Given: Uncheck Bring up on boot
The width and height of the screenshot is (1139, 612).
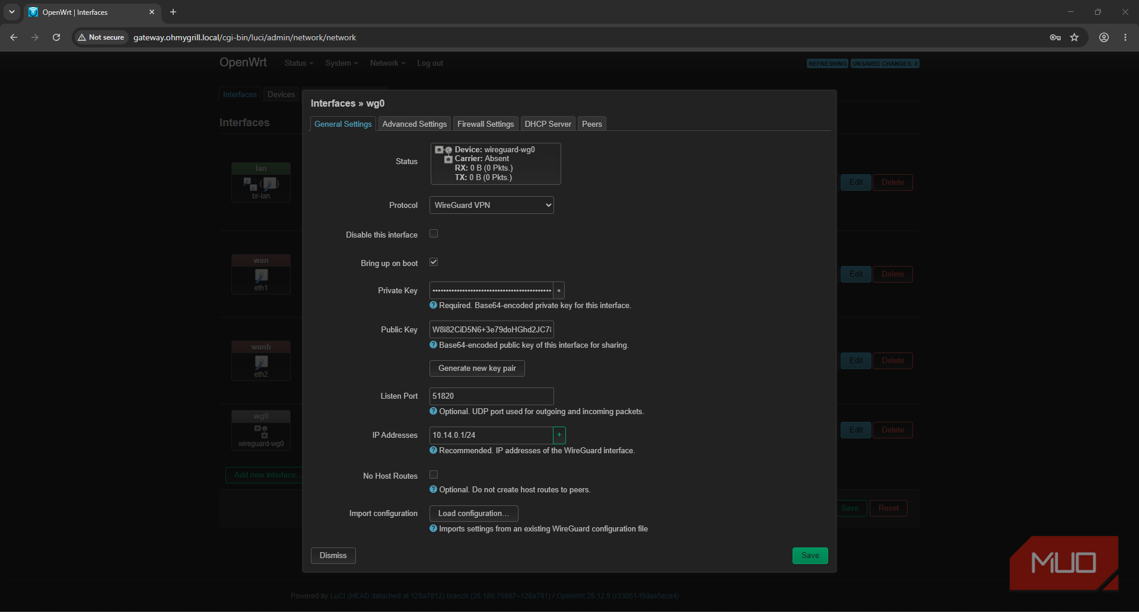Looking at the screenshot, I should pos(434,262).
